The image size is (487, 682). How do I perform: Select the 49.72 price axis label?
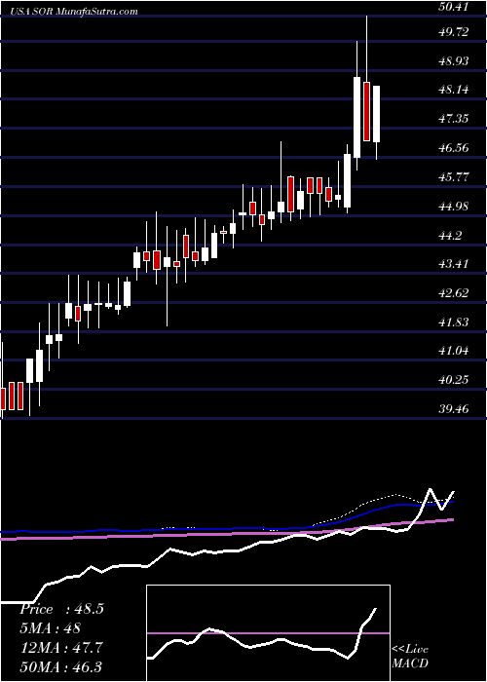coord(454,32)
